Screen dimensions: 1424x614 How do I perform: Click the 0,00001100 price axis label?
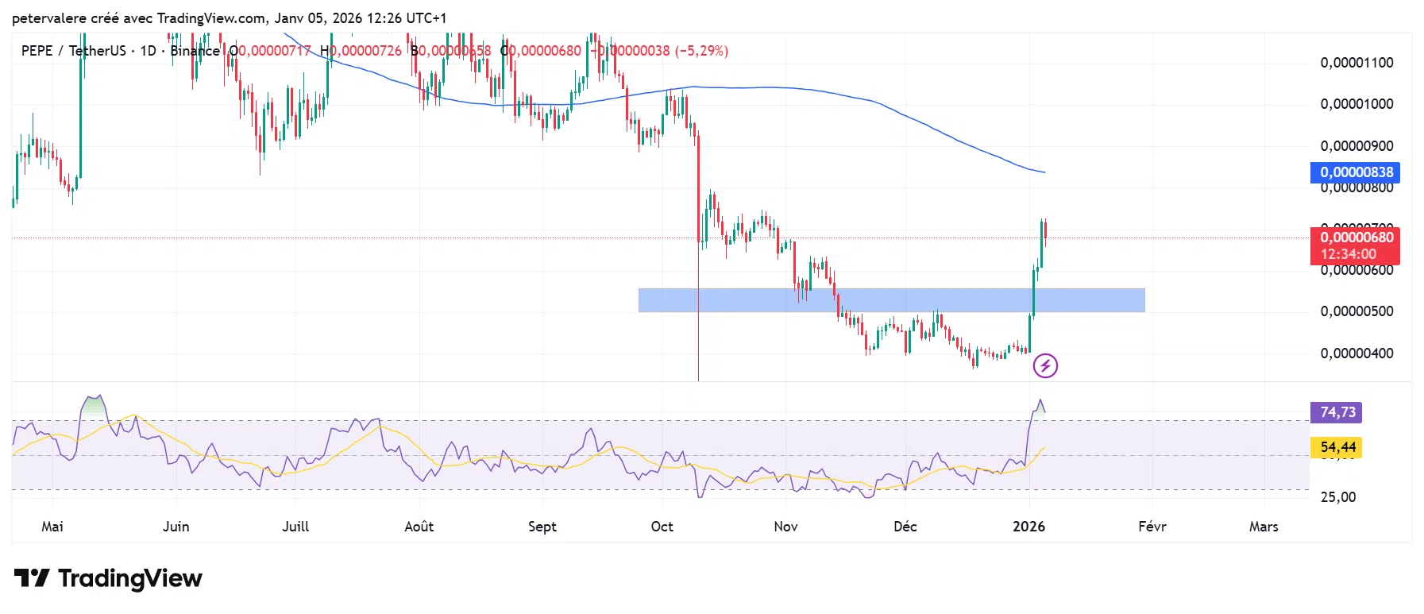[x=1356, y=63]
